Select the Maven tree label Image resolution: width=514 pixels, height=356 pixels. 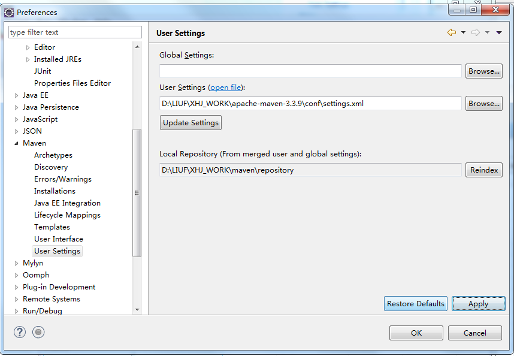[x=34, y=143]
